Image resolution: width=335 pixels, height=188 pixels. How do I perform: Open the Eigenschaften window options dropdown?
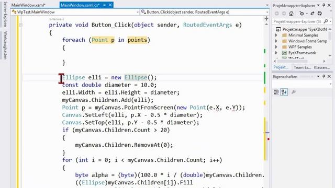pyautogui.click(x=318, y=76)
